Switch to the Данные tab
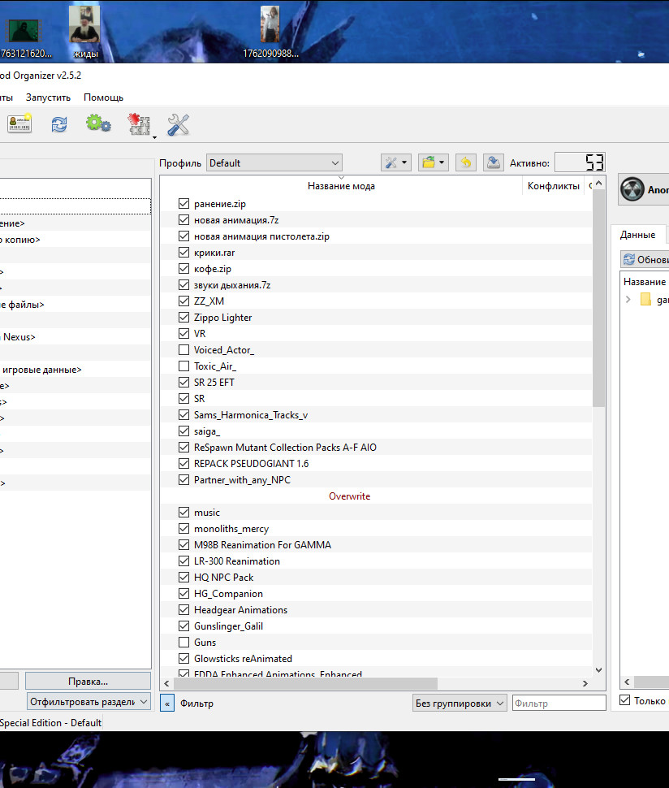The width and height of the screenshot is (669, 788). [x=637, y=235]
